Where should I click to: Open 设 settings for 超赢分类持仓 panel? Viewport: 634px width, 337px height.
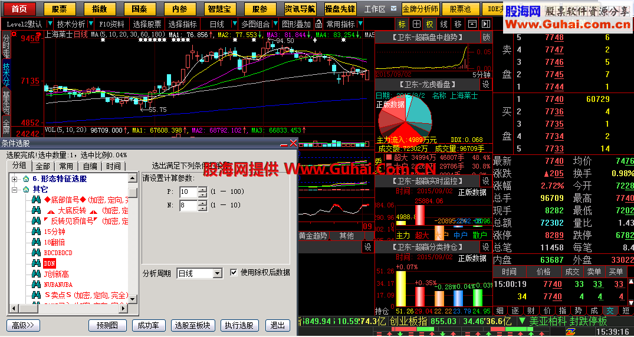(x=486, y=246)
